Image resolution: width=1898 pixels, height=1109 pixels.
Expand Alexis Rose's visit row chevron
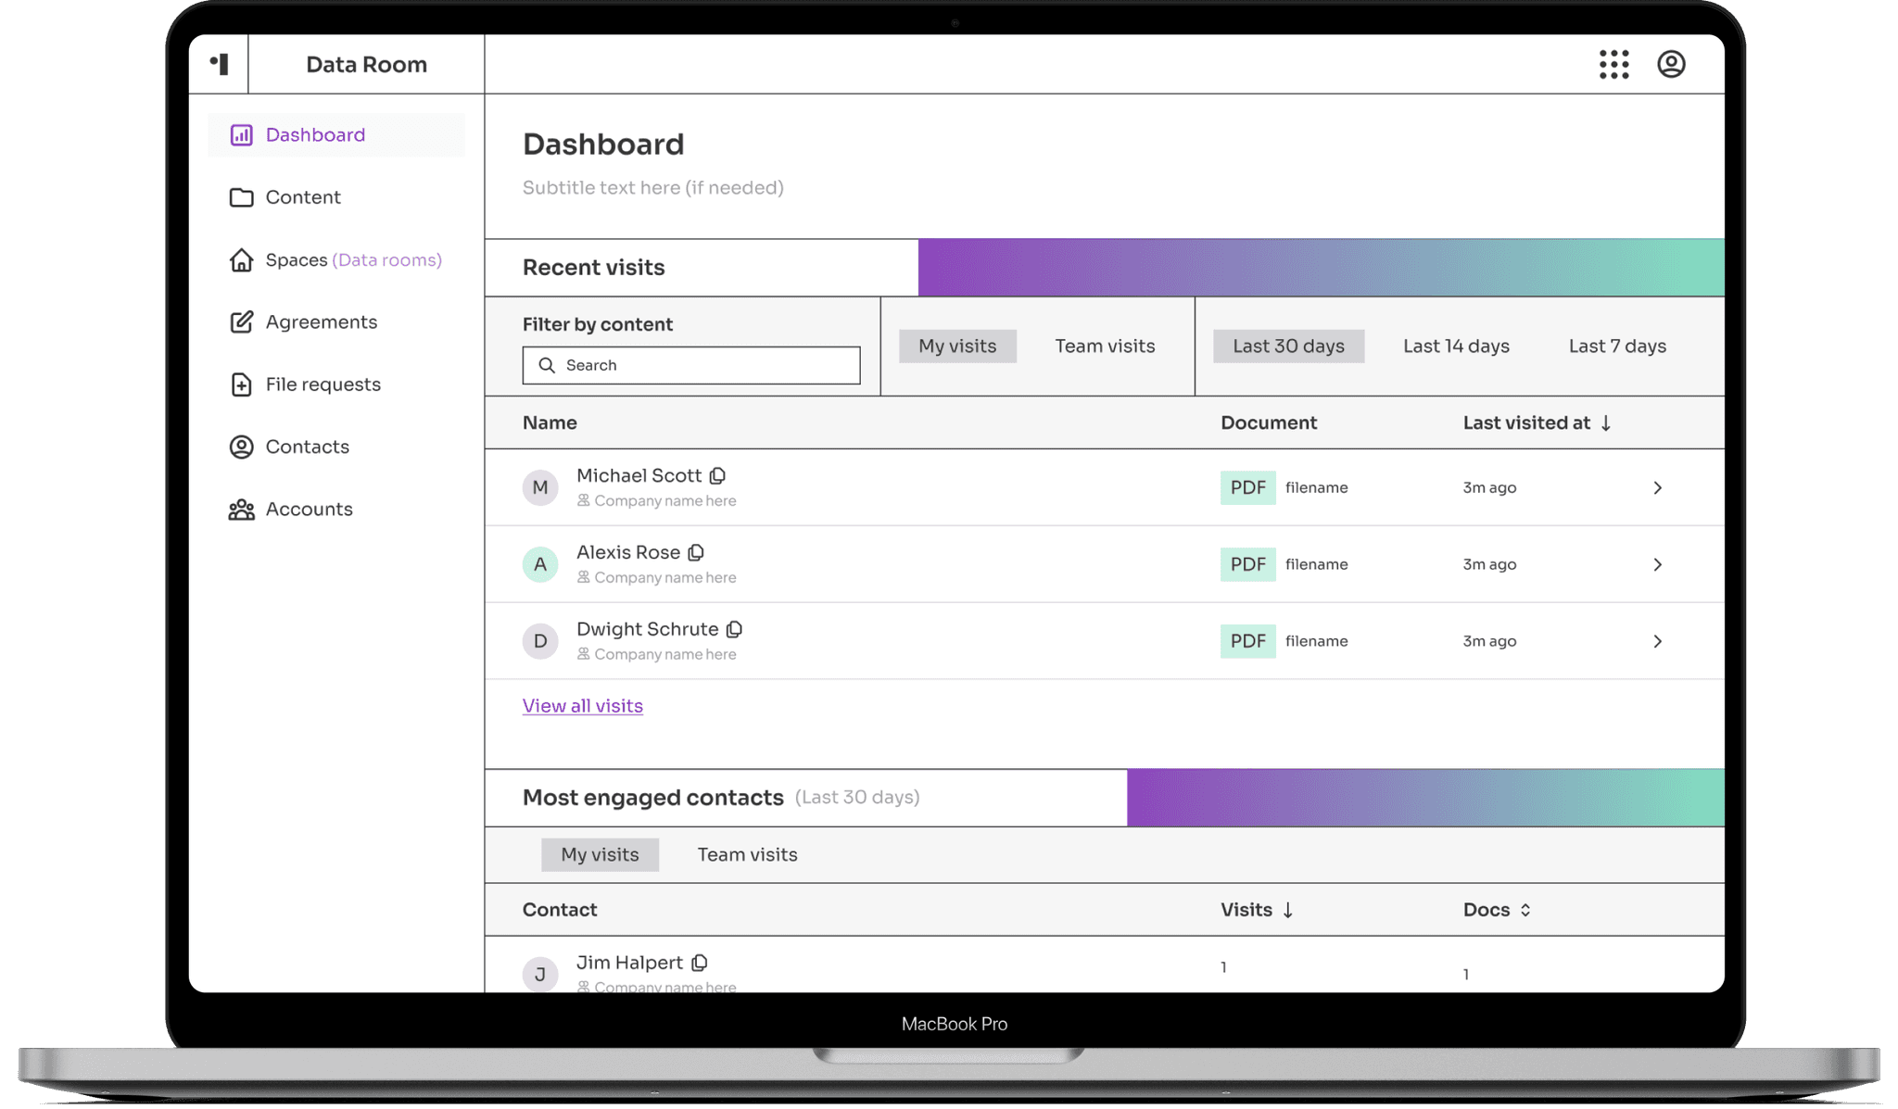coord(1658,564)
